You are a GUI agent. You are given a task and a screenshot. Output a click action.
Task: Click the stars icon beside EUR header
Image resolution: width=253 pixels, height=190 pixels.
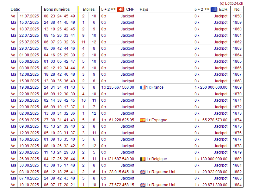point(207,9)
